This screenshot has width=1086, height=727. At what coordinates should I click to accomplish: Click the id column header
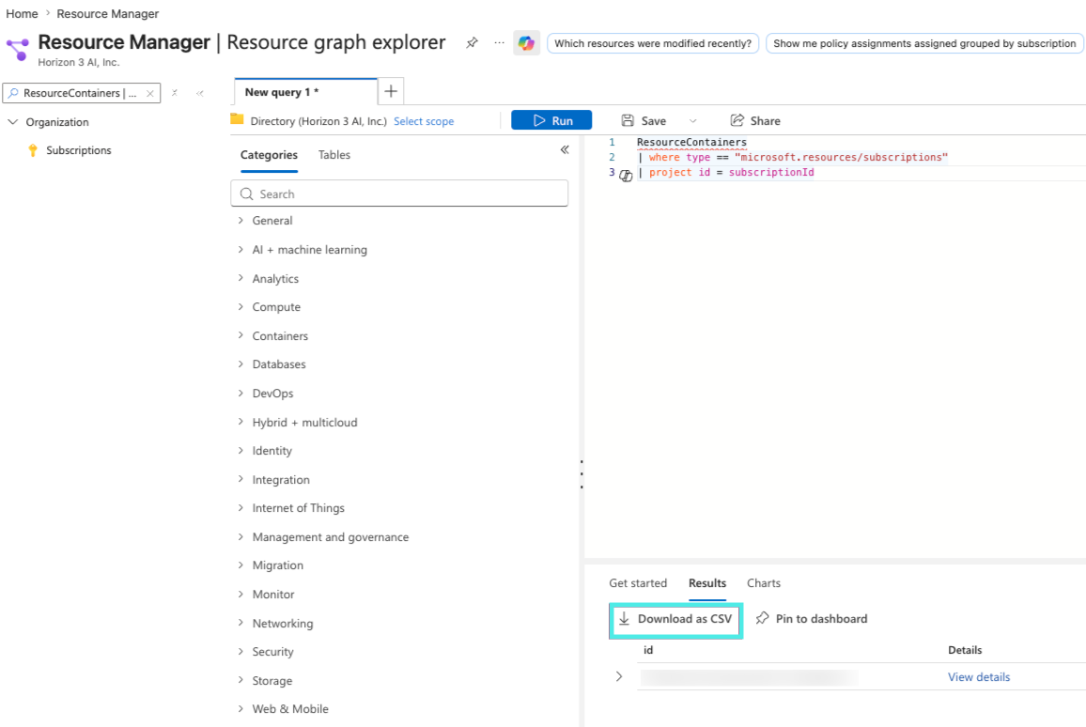click(648, 650)
